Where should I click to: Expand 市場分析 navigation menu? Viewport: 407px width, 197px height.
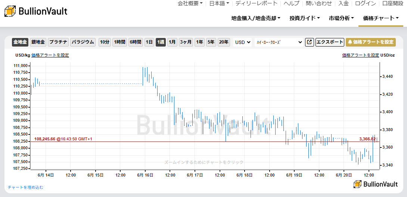(x=342, y=18)
